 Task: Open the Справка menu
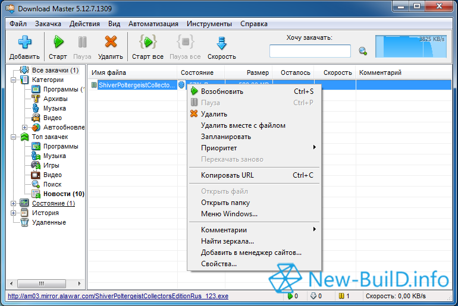click(x=254, y=24)
